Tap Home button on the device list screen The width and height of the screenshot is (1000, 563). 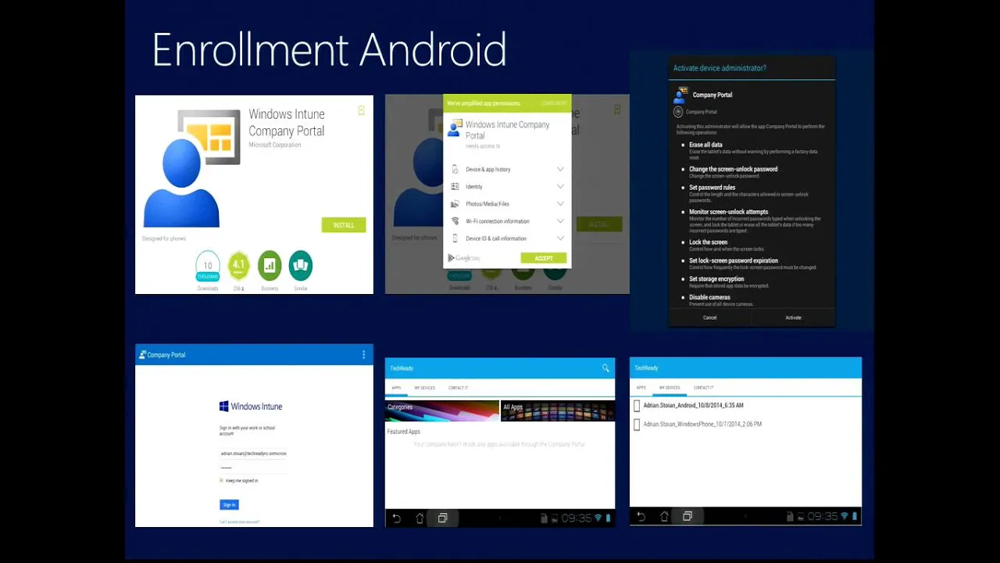pos(665,516)
